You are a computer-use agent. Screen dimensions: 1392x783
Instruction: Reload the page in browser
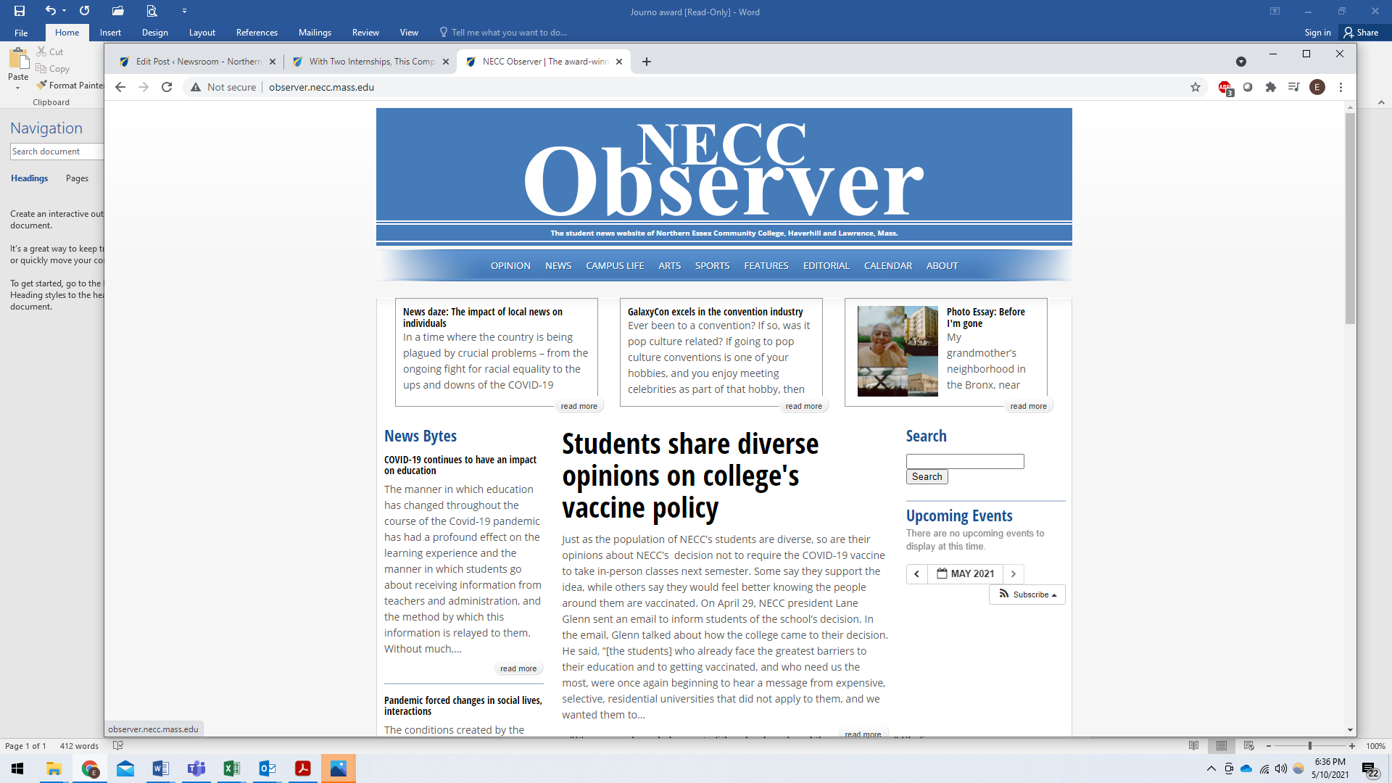(167, 87)
